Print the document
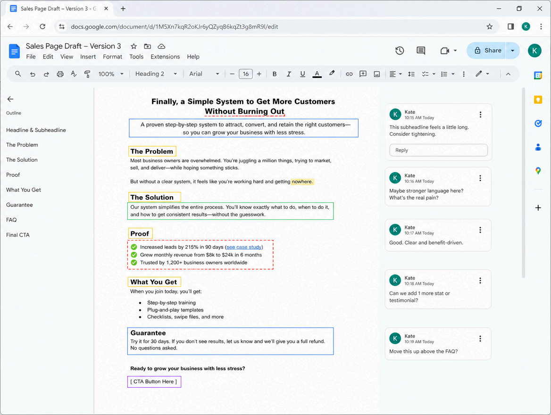 point(60,74)
